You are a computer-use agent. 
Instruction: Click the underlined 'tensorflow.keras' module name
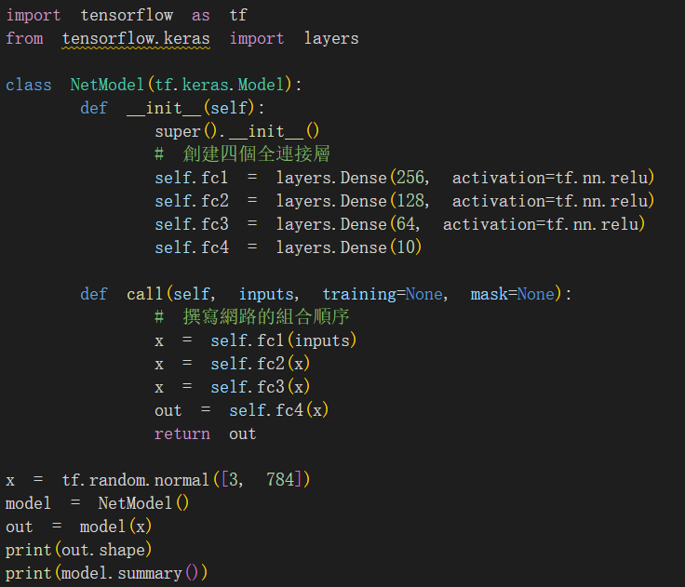[136, 38]
